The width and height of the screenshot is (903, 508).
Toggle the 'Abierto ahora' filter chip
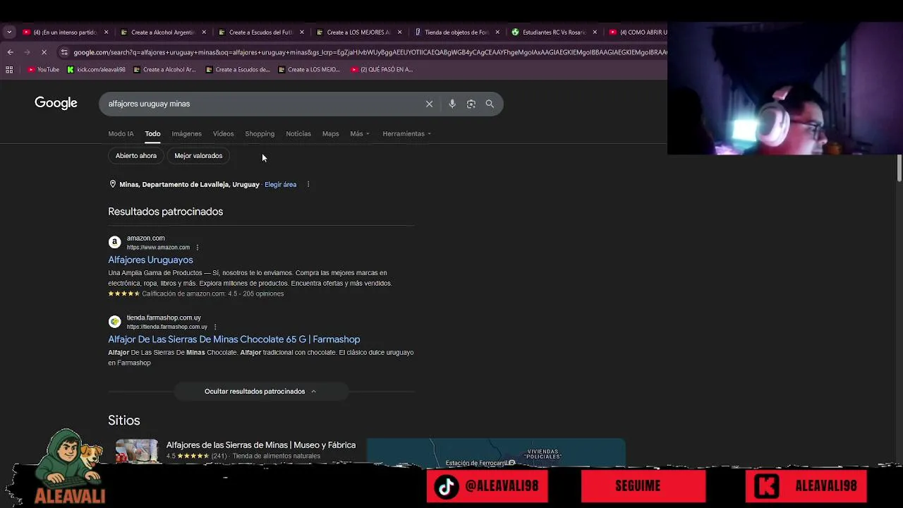click(136, 156)
